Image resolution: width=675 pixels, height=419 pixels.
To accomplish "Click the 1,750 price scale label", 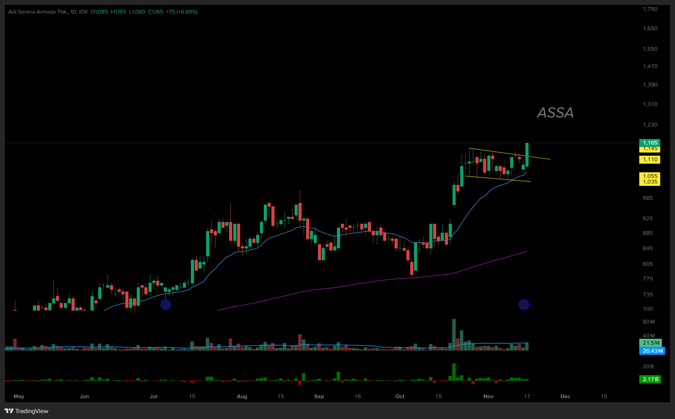I will coord(650,9).
